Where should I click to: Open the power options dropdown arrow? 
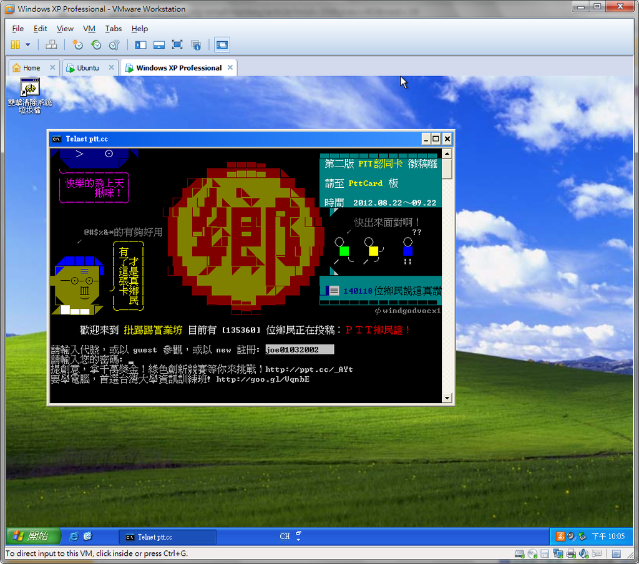27,45
